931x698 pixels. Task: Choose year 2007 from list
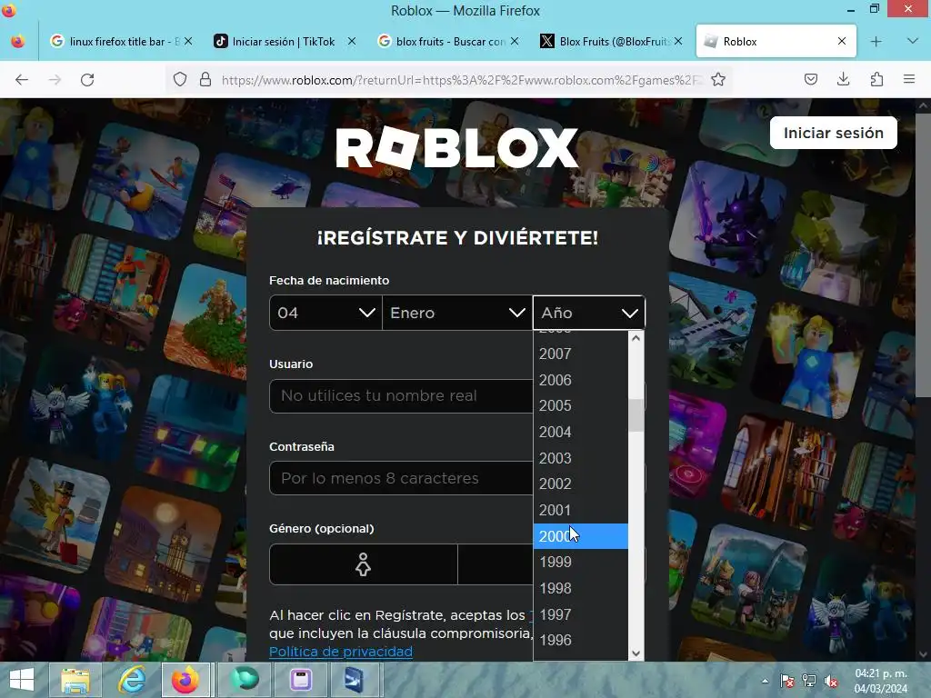(580, 354)
